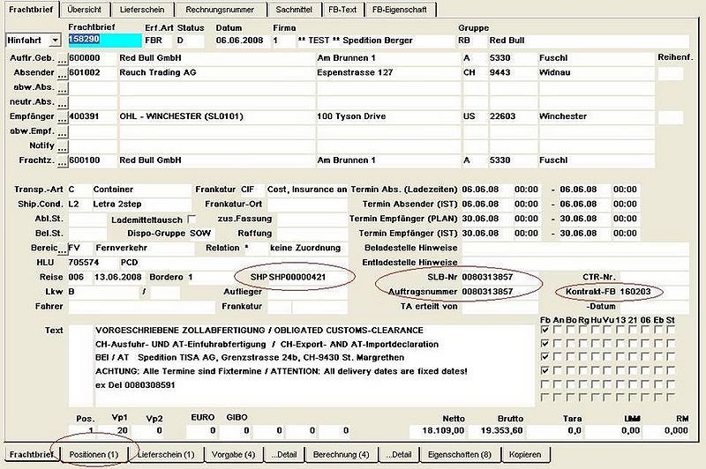The height and width of the screenshot is (469, 706).
Task: Open the Sachmittel tab
Action: pyautogui.click(x=294, y=10)
